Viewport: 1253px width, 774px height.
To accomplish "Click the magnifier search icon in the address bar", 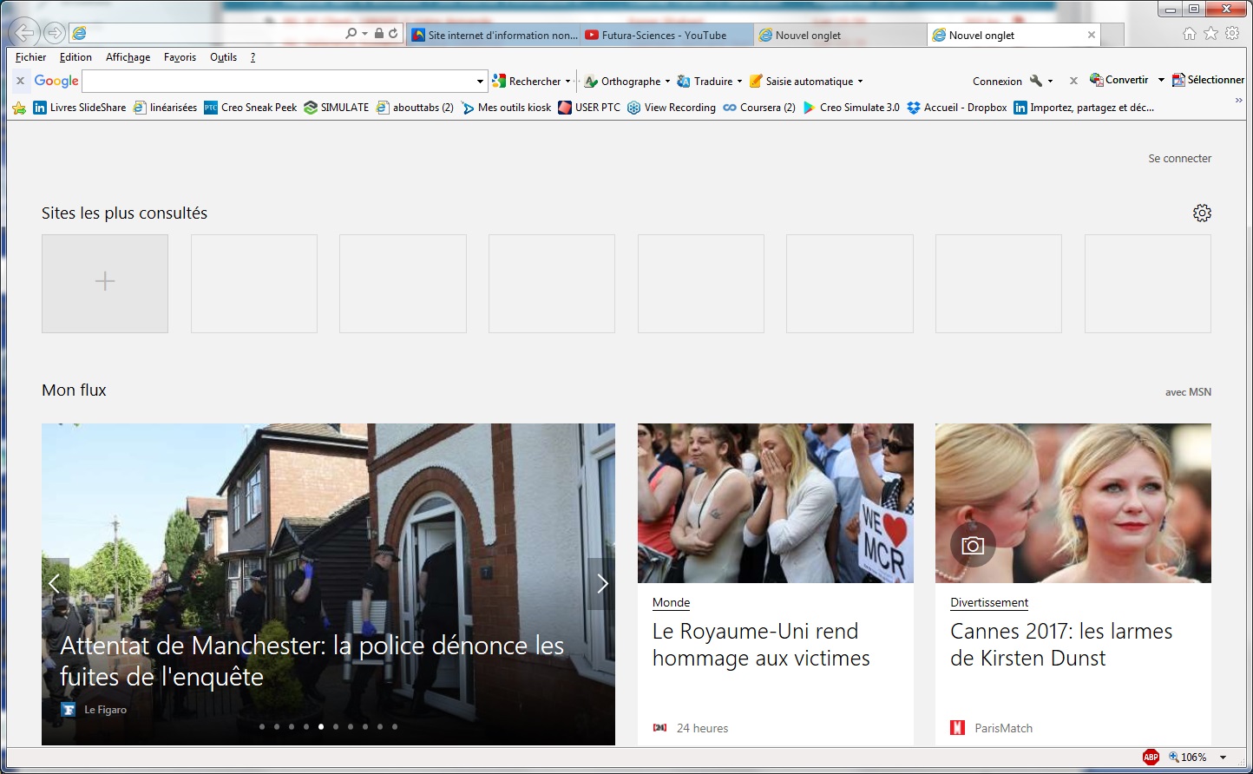I will click(x=351, y=34).
